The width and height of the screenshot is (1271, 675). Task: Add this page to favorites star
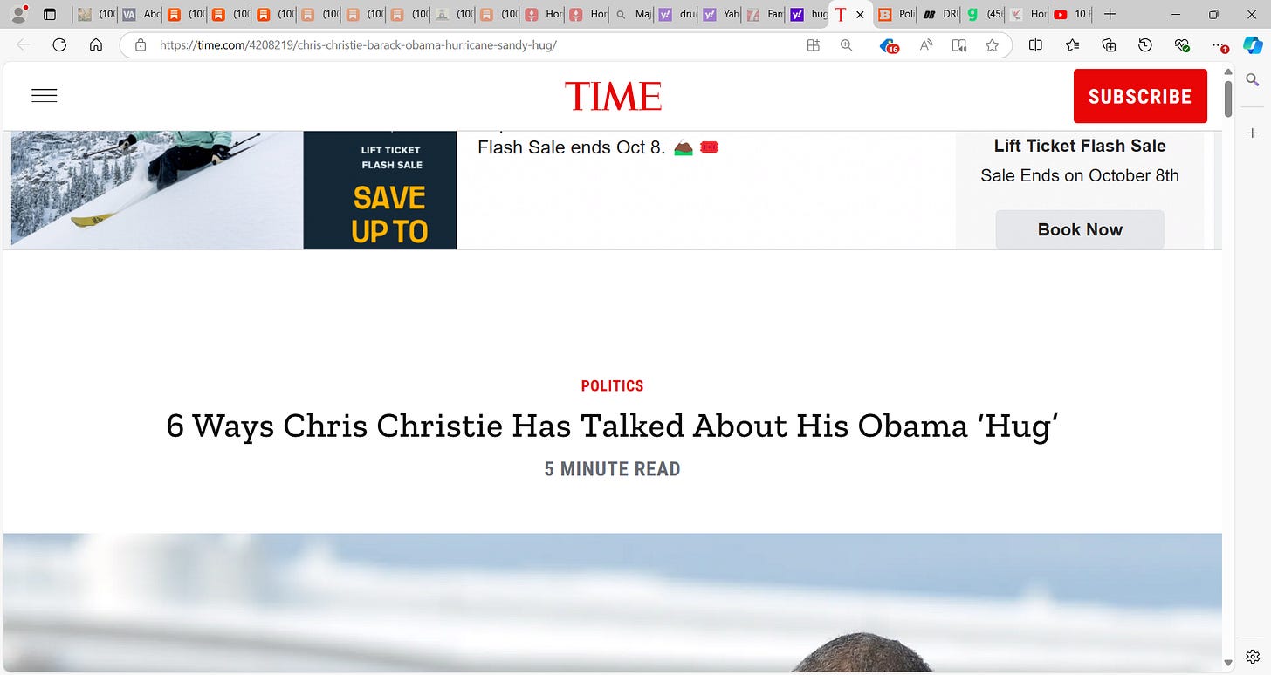point(992,45)
